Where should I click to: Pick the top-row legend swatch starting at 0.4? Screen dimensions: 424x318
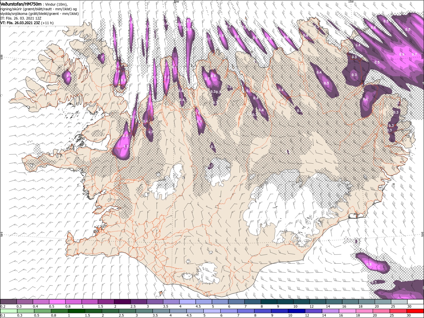[41, 302]
